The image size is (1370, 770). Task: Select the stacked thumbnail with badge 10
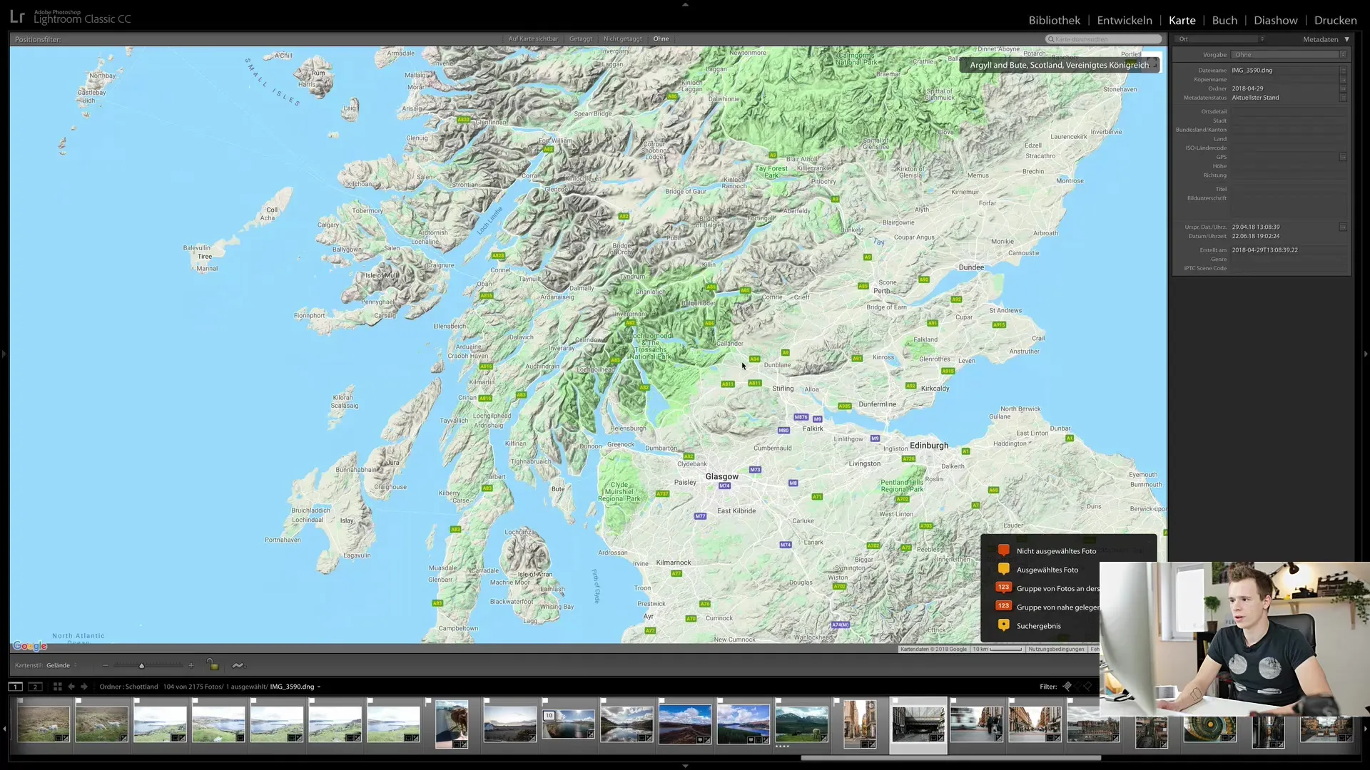coord(568,724)
